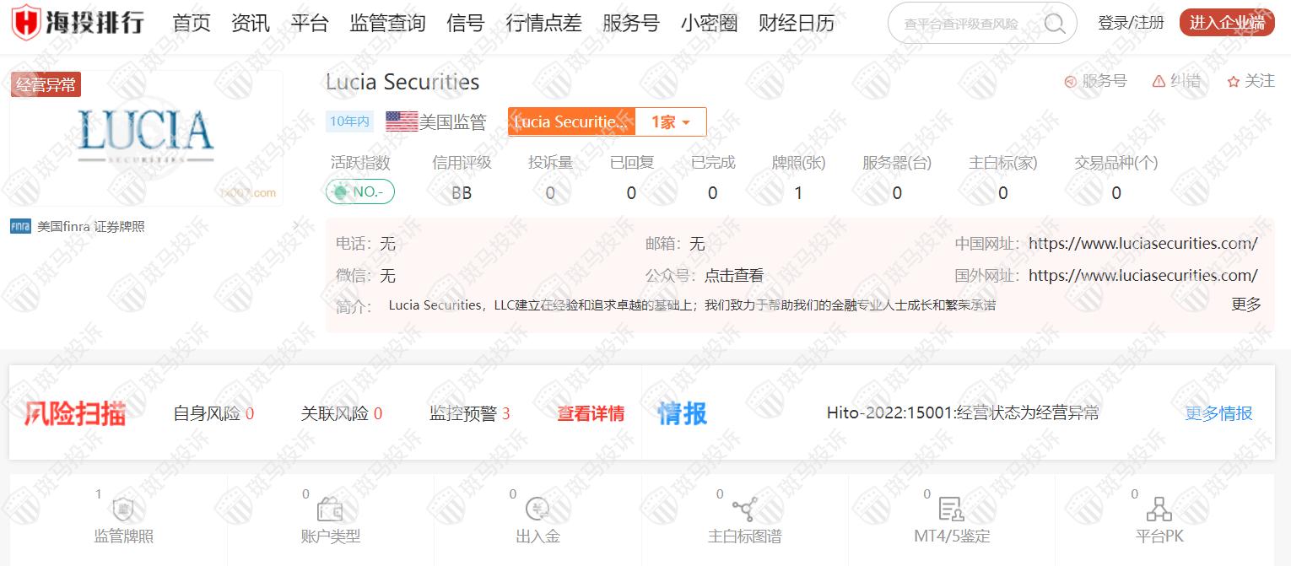Open the 行情点差 navigation item
The image size is (1291, 566).
(543, 23)
